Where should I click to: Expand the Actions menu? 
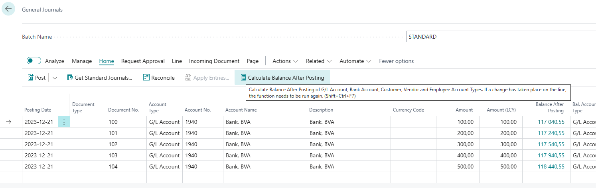pyautogui.click(x=285, y=61)
